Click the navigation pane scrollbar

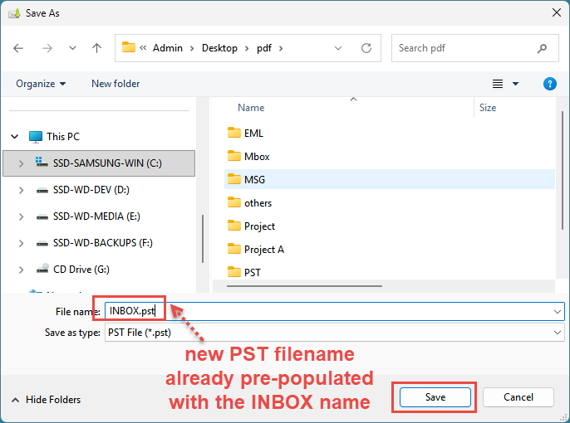click(203, 239)
